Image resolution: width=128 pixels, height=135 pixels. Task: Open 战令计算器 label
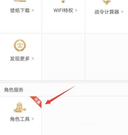tap(107, 12)
